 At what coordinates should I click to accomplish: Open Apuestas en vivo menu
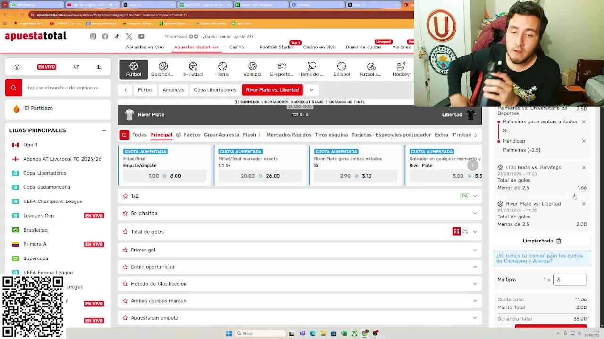[x=145, y=47]
